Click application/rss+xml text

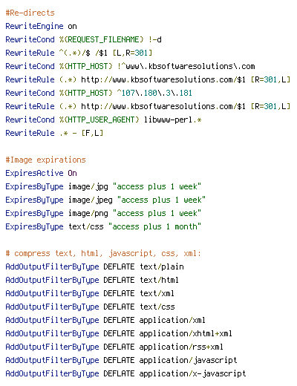click(x=181, y=347)
